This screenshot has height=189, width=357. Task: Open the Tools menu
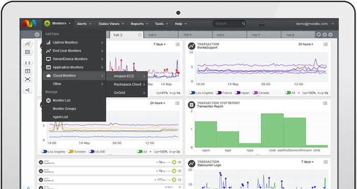pos(162,23)
